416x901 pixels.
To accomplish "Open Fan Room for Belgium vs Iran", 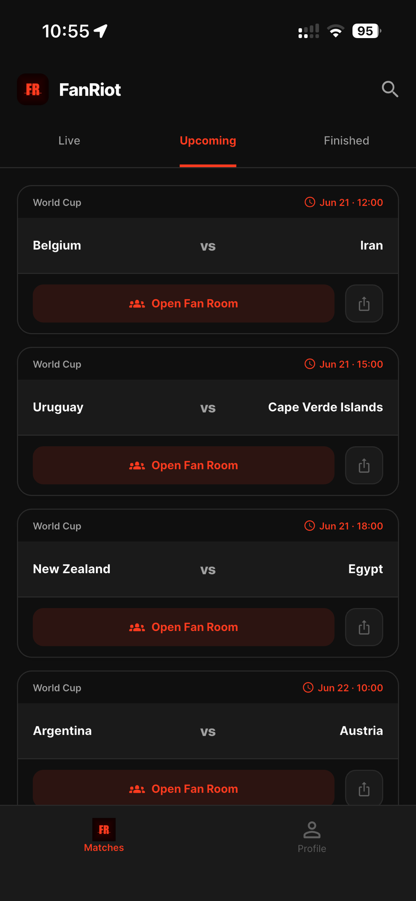I will [183, 304].
